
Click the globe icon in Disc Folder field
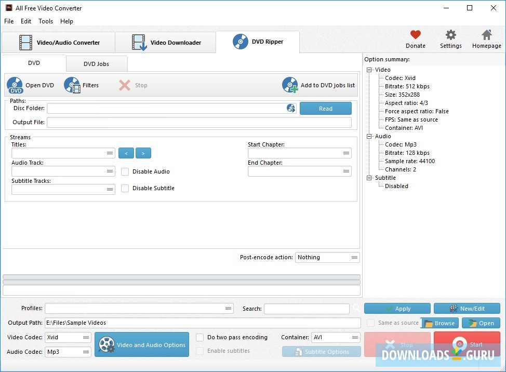[290, 108]
